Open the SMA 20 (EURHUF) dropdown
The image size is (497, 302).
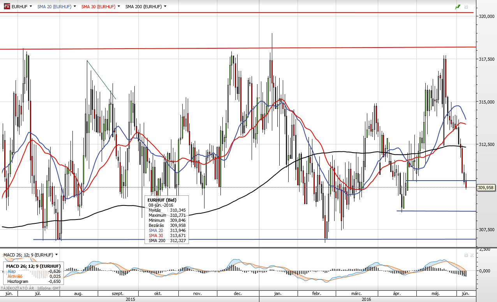click(x=74, y=7)
